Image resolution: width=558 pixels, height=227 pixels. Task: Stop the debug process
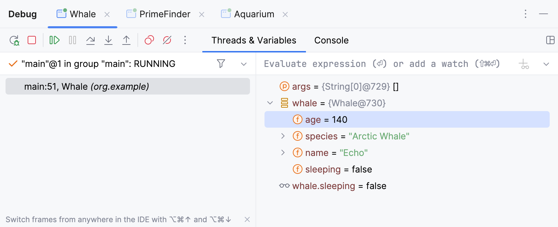pyautogui.click(x=32, y=40)
